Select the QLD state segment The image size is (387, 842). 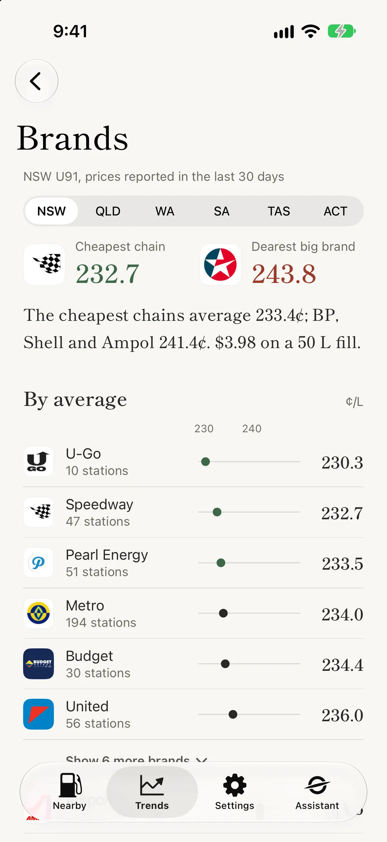coord(108,211)
